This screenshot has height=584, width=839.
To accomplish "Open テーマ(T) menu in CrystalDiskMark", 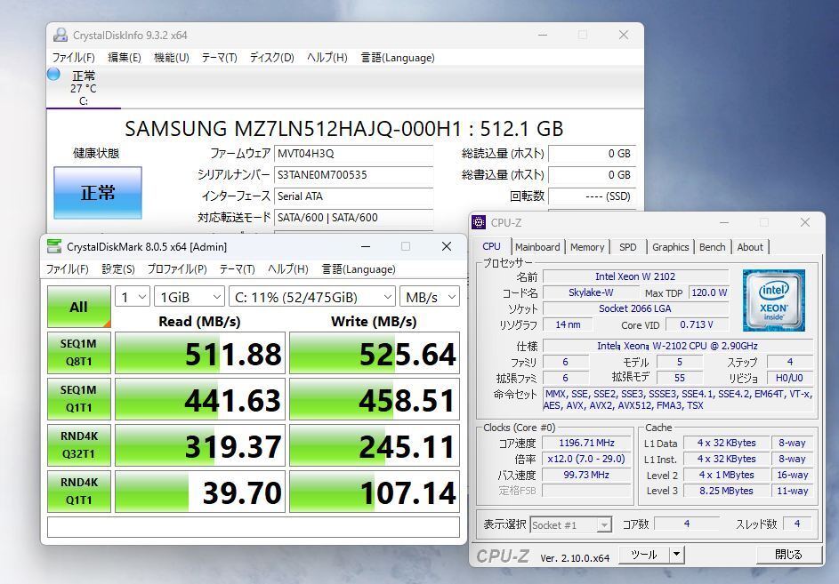I will [x=237, y=269].
